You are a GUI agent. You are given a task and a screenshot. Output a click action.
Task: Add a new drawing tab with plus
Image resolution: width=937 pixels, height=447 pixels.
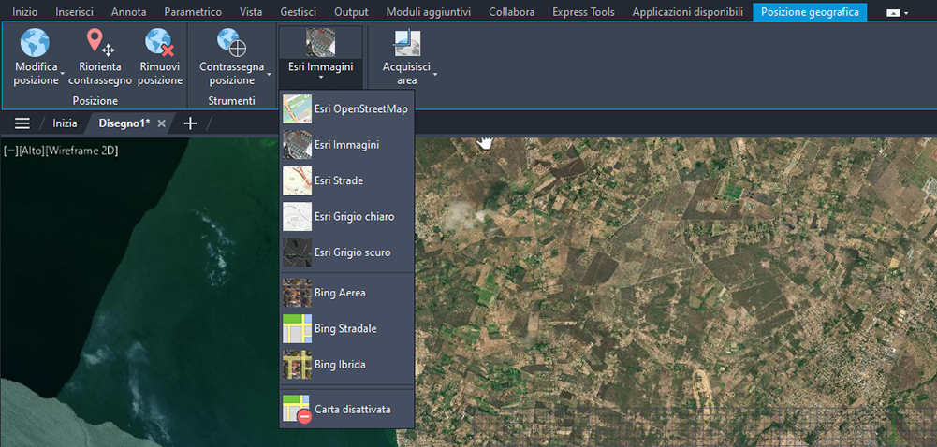(x=190, y=123)
